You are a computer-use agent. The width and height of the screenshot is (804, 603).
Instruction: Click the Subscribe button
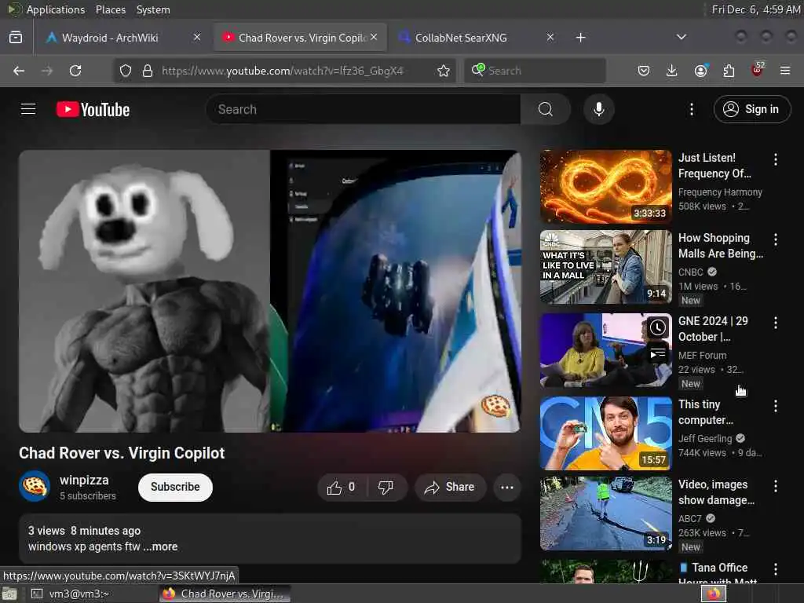coord(175,487)
